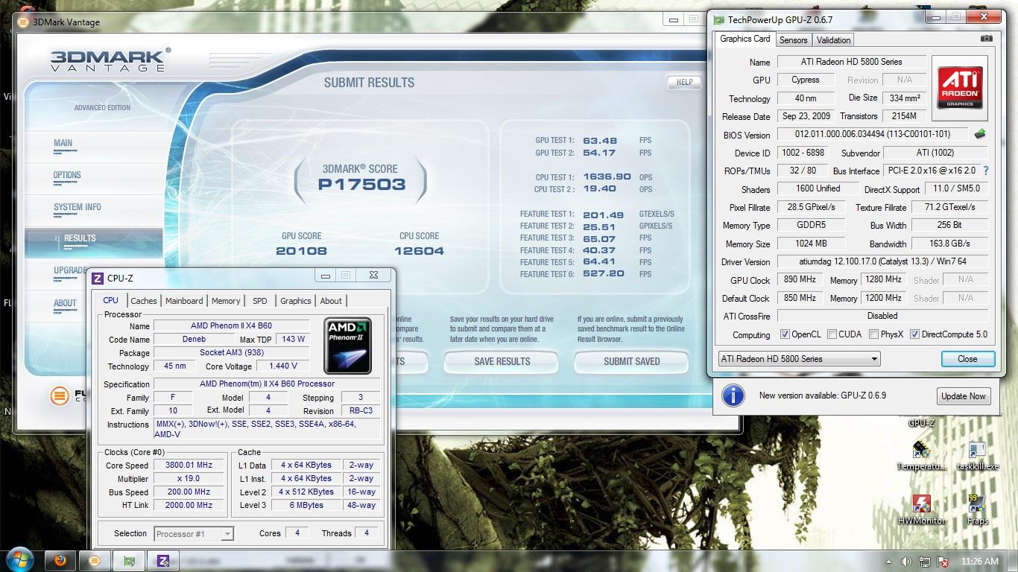
Task: Click the Help button in 3DMark
Action: [x=685, y=82]
